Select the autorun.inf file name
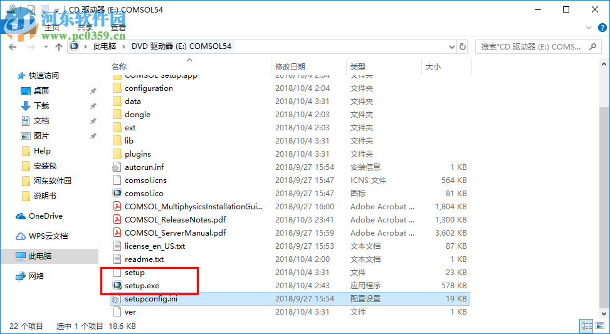Image resolution: width=610 pixels, height=334 pixels. pyautogui.click(x=144, y=167)
